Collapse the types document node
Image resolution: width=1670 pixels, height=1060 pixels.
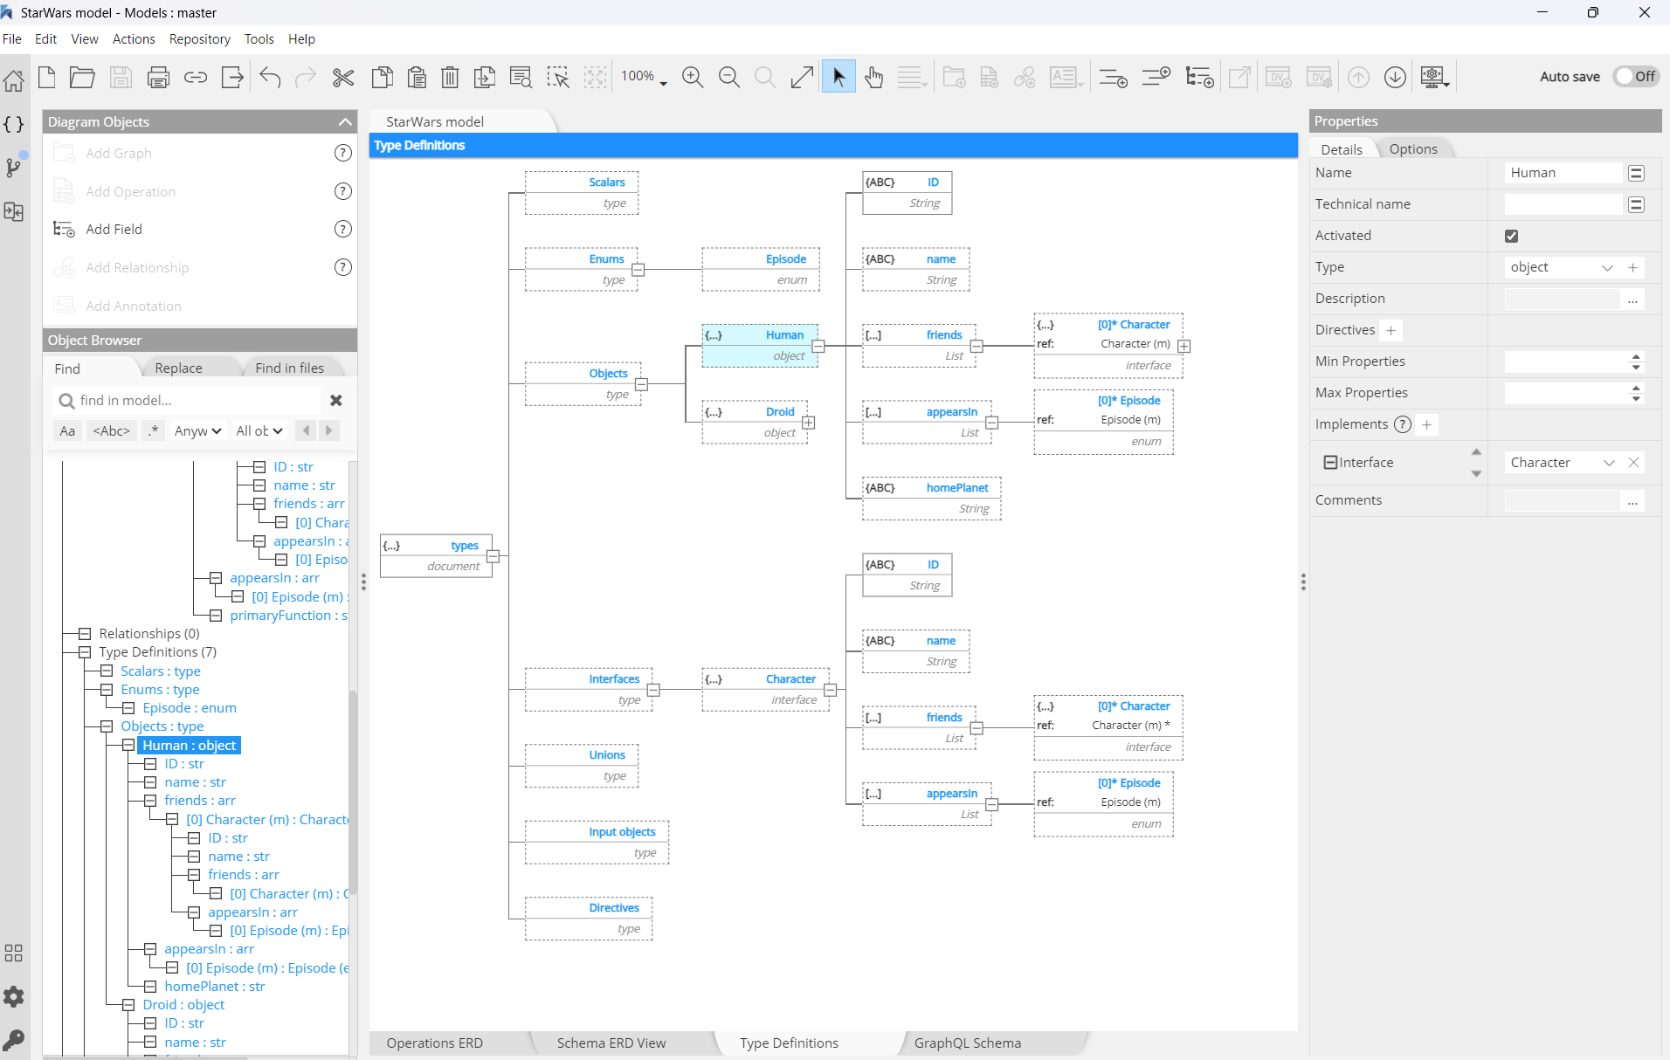point(493,556)
